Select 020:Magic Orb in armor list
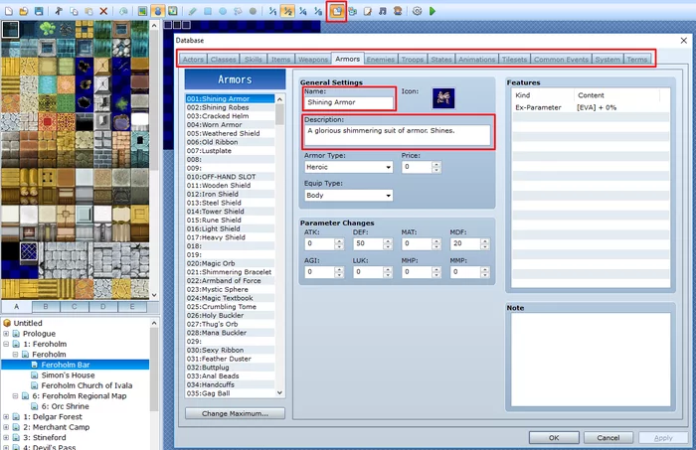Screen dimensions: 696x450 click(230, 263)
